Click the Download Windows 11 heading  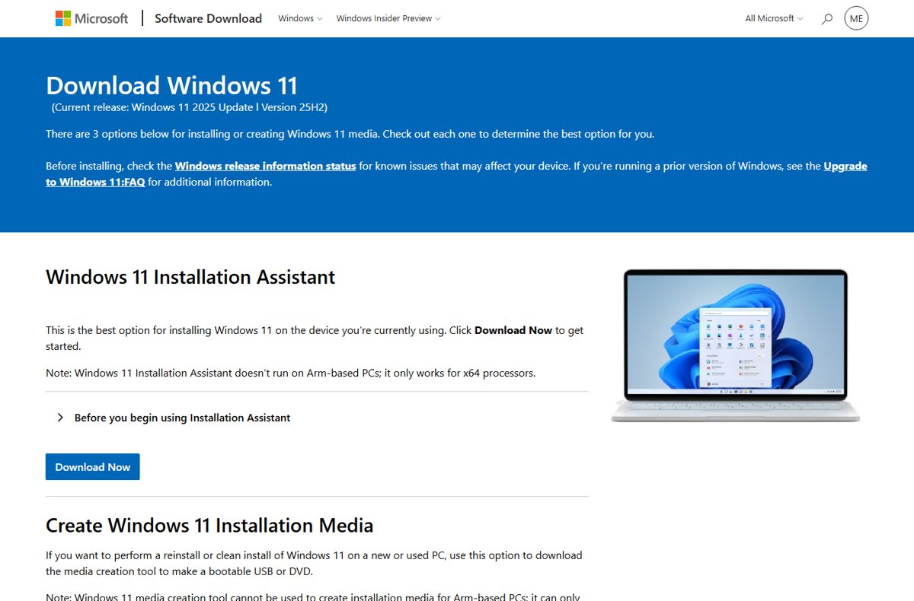(x=172, y=85)
